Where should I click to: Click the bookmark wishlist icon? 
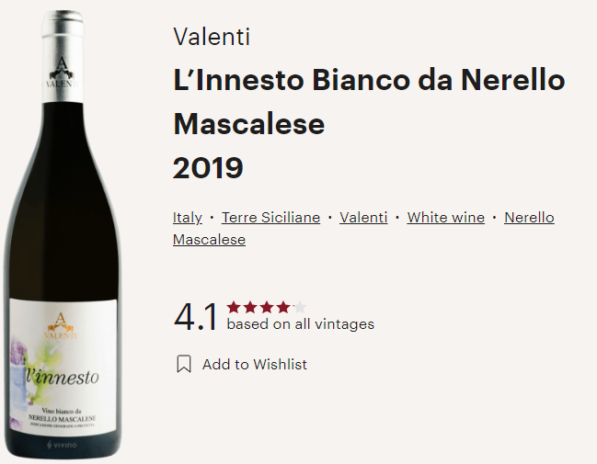coord(184,364)
